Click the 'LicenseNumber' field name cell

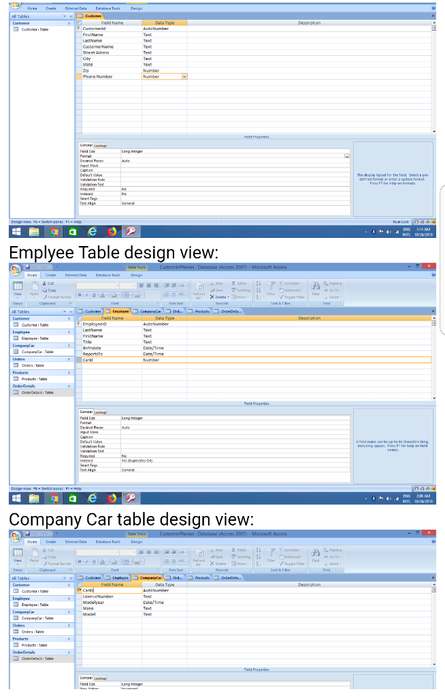[112, 596]
